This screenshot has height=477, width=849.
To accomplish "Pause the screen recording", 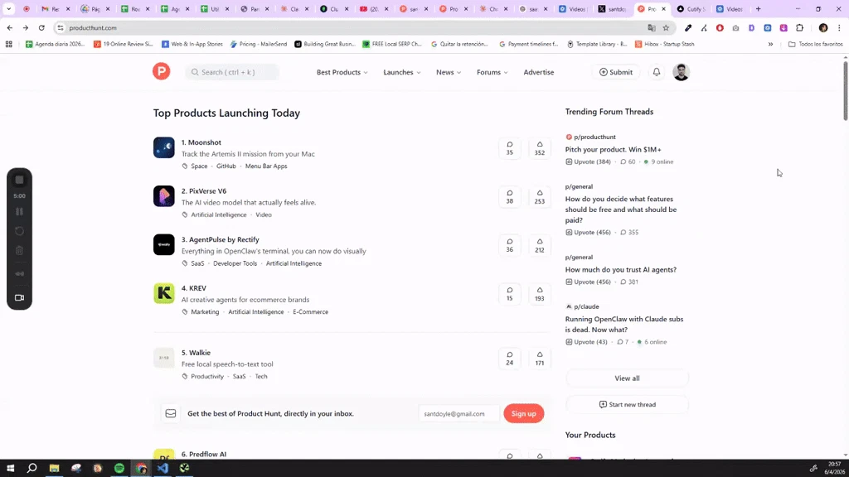I will (20, 211).
